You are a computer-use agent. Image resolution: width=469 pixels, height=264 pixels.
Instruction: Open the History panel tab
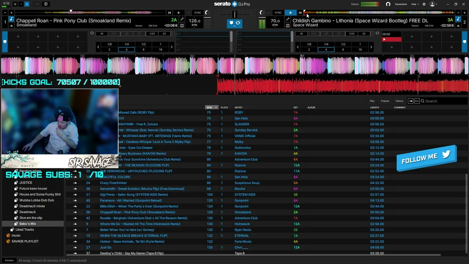click(399, 101)
